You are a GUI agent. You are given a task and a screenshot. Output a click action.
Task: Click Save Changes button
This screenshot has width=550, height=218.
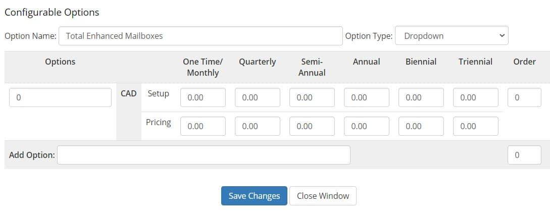254,196
